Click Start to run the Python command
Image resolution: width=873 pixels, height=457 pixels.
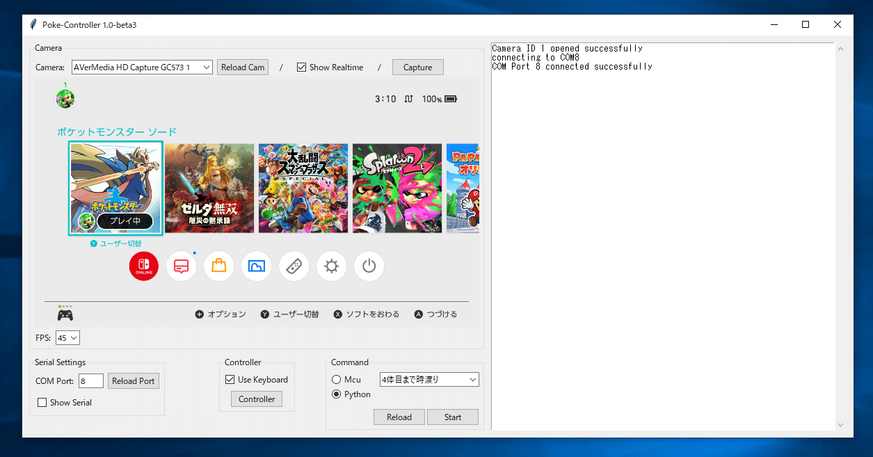(x=452, y=417)
